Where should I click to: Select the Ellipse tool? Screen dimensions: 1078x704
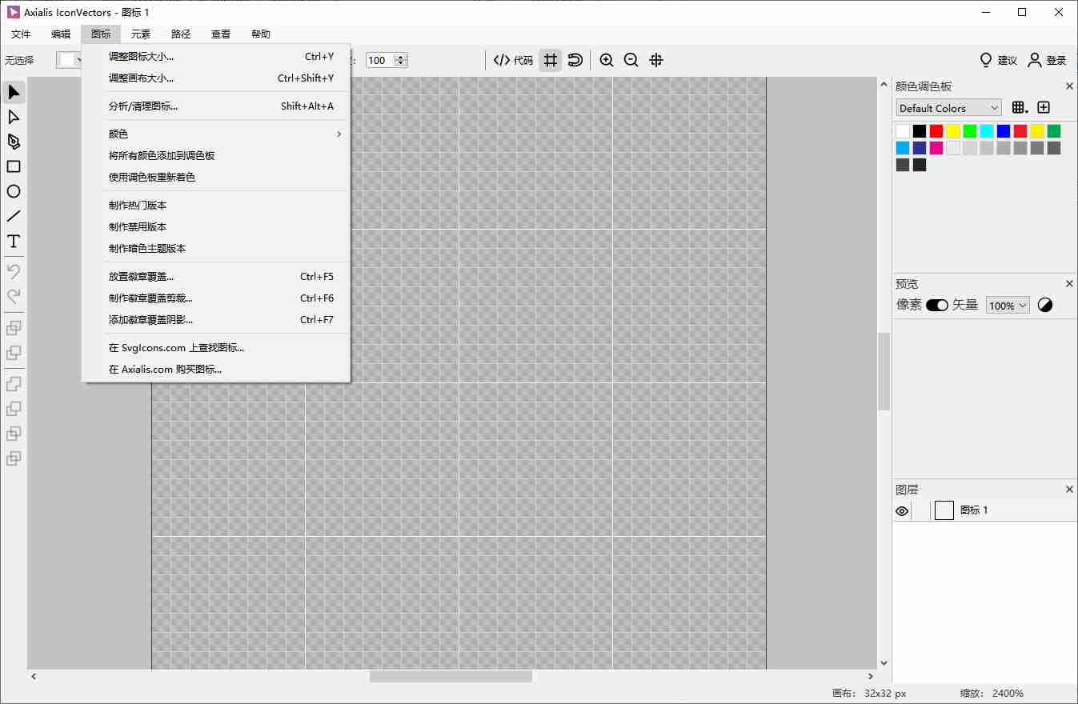pos(13,191)
